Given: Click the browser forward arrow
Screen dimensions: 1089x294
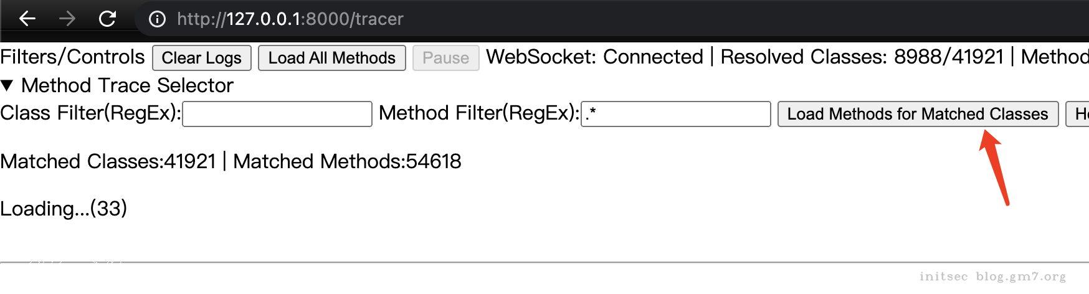Looking at the screenshot, I should point(67,19).
